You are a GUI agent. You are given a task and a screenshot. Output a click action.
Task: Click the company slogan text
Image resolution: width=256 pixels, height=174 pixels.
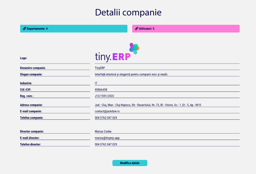pos(131,74)
